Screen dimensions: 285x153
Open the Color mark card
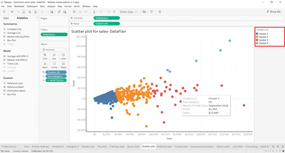pyautogui.click(x=45, y=56)
